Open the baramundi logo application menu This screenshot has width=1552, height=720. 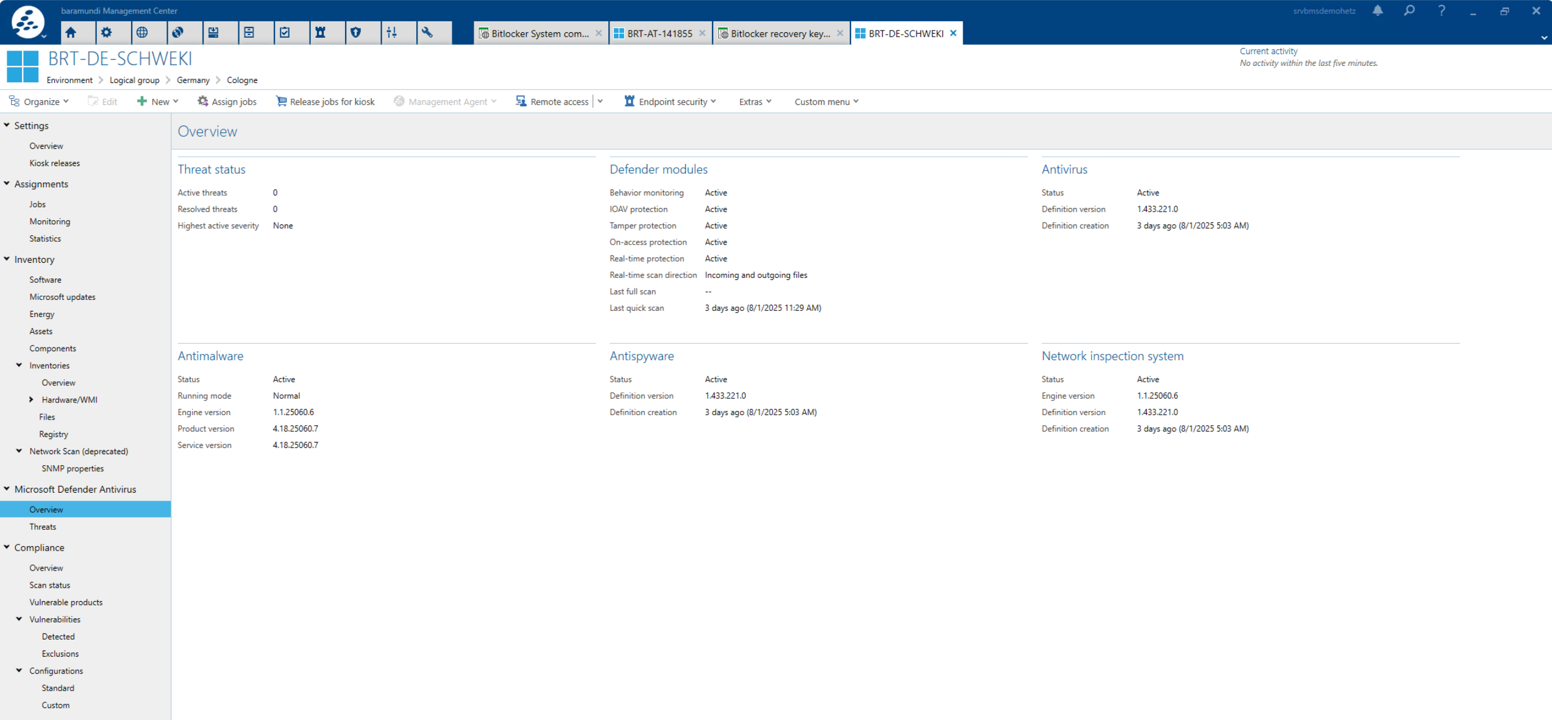point(27,22)
